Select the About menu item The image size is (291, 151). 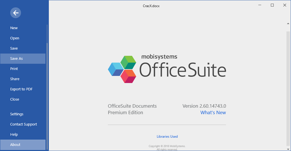pos(23,145)
